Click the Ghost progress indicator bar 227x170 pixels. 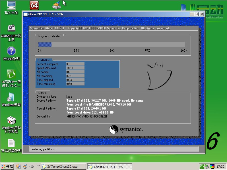[112, 44]
